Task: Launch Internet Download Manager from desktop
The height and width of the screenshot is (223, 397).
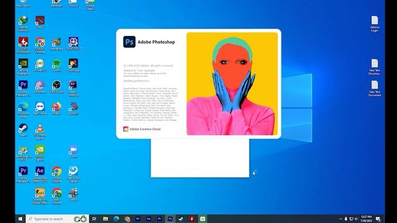Action: coord(23,24)
